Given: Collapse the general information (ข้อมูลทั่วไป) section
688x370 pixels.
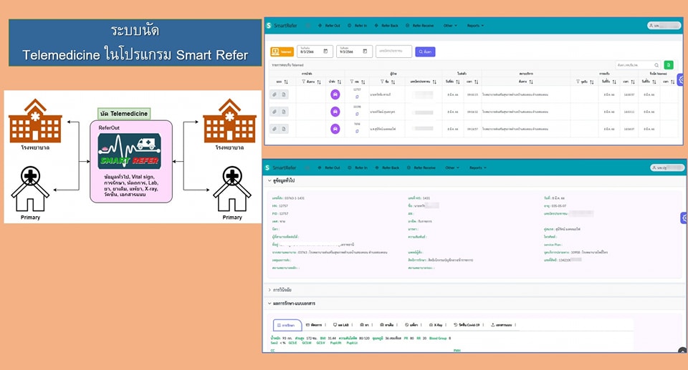Looking at the screenshot, I should pos(281,180).
